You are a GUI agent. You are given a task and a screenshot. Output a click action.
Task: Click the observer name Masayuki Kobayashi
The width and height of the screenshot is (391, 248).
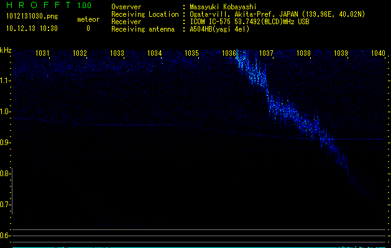pos(223,7)
